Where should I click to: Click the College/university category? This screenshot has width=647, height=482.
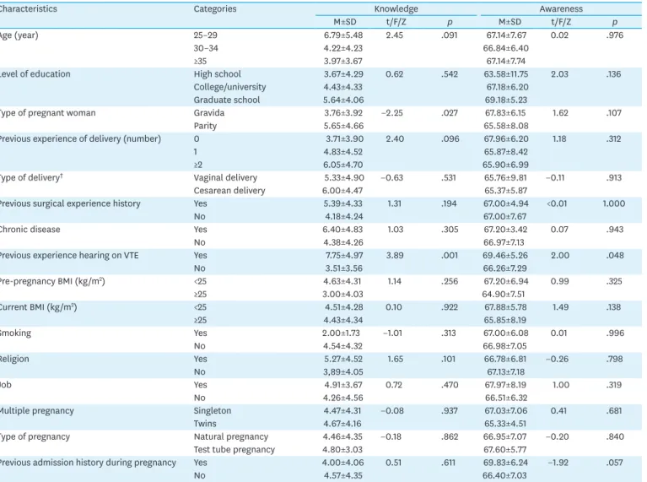229,87
